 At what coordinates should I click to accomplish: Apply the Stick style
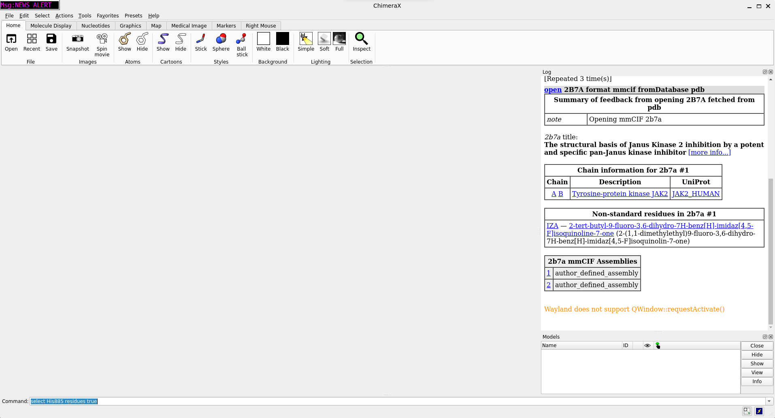[x=200, y=43]
